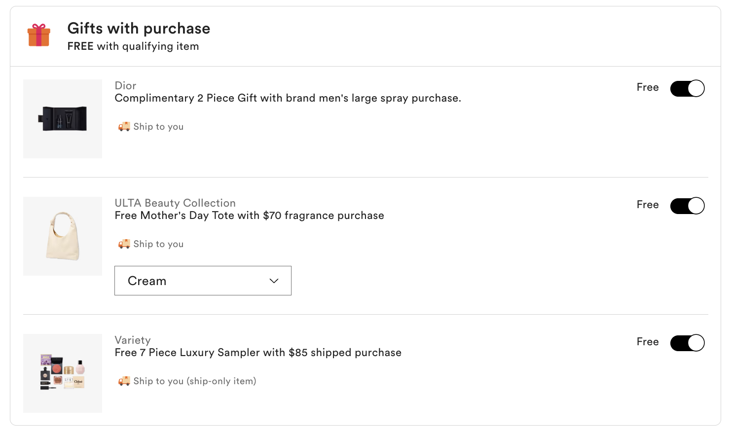Image resolution: width=732 pixels, height=434 pixels.
Task: Toggle off the Mother's Day Tote gift
Action: [687, 206]
